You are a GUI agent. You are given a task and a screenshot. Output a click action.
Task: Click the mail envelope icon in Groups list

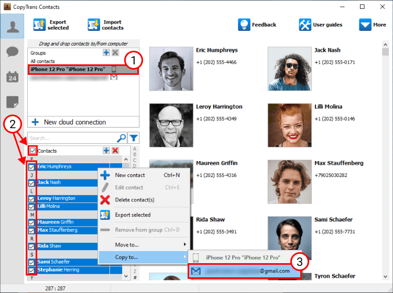[x=114, y=77]
